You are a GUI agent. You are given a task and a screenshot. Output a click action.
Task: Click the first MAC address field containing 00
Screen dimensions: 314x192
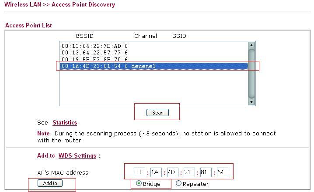(x=140, y=172)
